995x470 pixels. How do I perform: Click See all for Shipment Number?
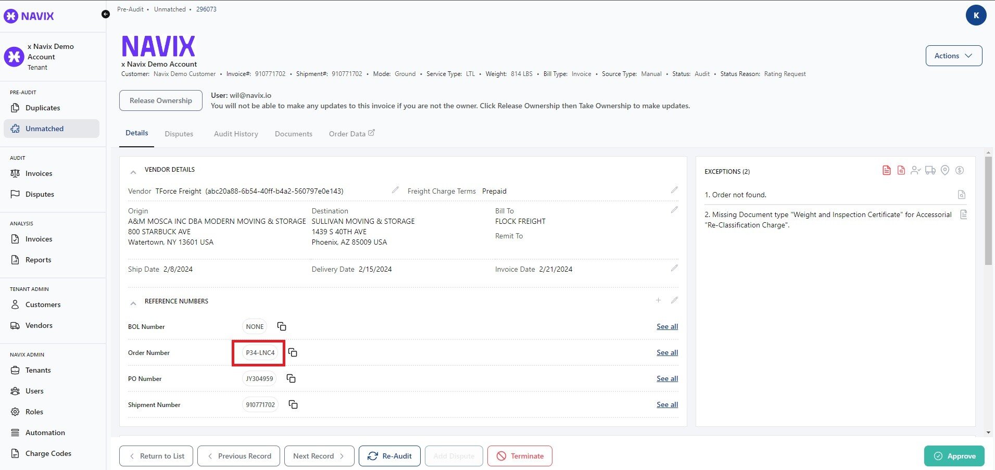667,404
